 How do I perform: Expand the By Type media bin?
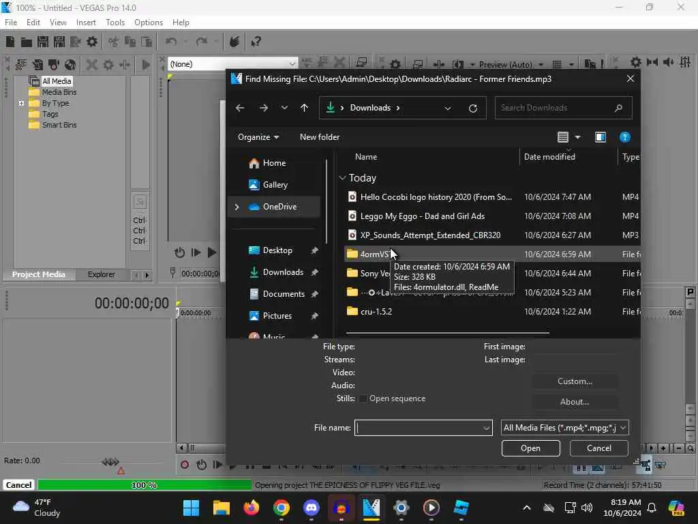pos(21,103)
